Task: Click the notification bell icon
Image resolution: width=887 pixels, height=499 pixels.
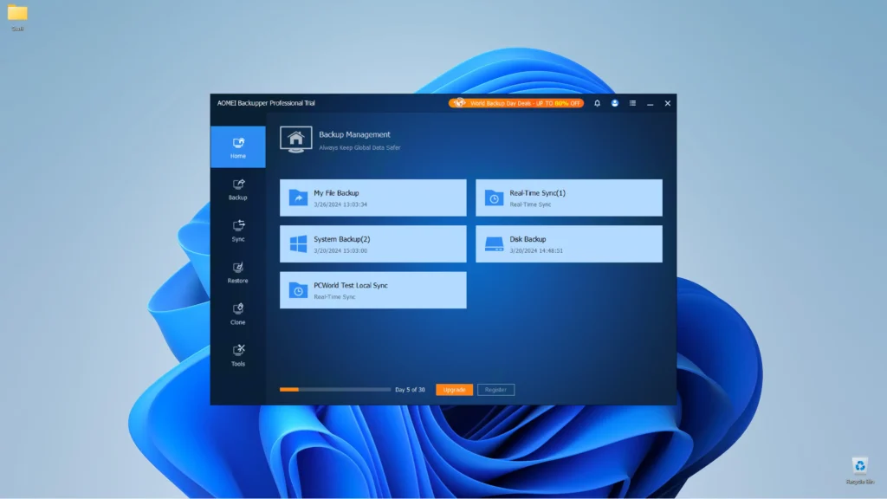Action: tap(597, 104)
